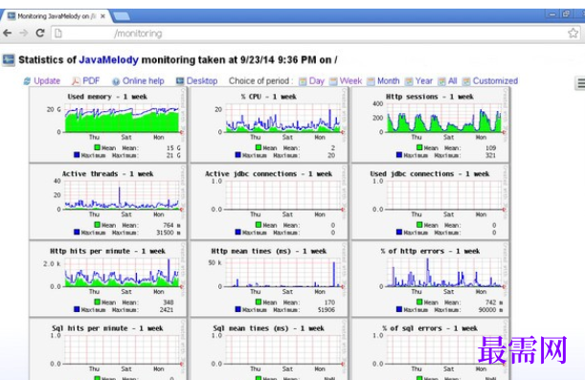
Task: Choose the Week period
Action: coord(350,81)
